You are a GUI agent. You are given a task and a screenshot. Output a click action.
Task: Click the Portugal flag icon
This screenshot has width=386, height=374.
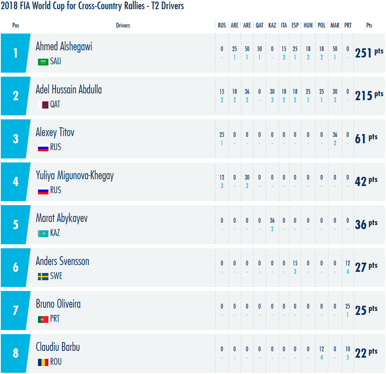tap(43, 319)
